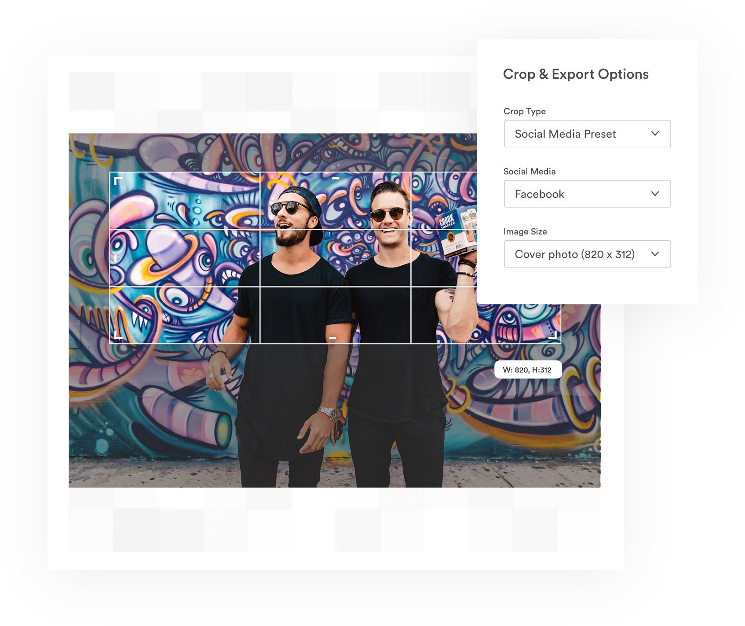
Task: Click the bottom edge crop handle
Action: click(332, 338)
